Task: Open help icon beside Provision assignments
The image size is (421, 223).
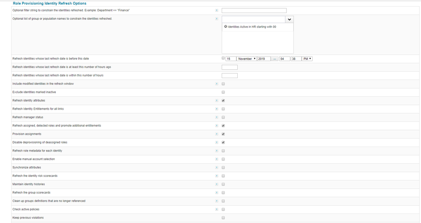Action: click(217, 134)
